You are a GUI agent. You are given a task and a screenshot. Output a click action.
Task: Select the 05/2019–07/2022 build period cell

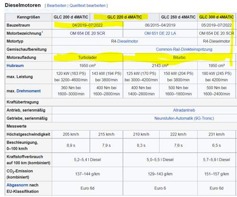[217, 25]
